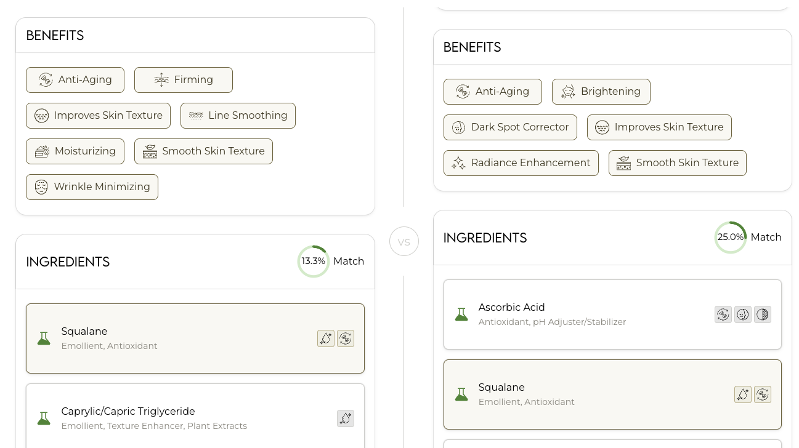The width and height of the screenshot is (799, 448).
Task: Click BENEFITS heading above the Brightening chip
Action: tap(472, 47)
